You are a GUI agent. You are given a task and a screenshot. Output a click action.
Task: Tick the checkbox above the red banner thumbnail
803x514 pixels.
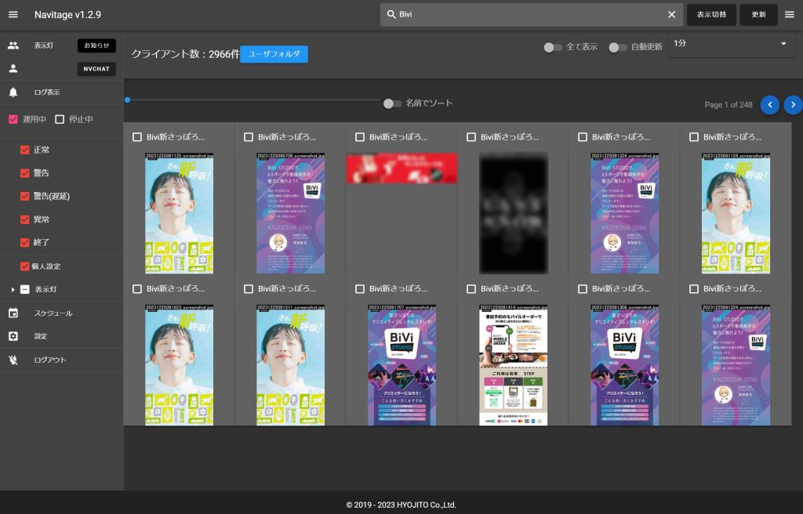point(359,137)
